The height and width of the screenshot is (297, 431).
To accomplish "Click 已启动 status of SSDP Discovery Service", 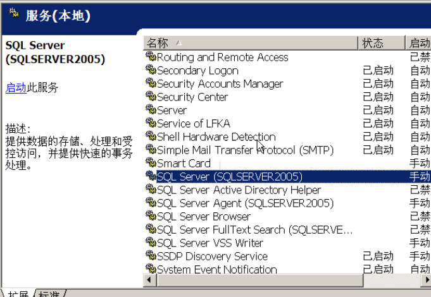I will tap(378, 257).
